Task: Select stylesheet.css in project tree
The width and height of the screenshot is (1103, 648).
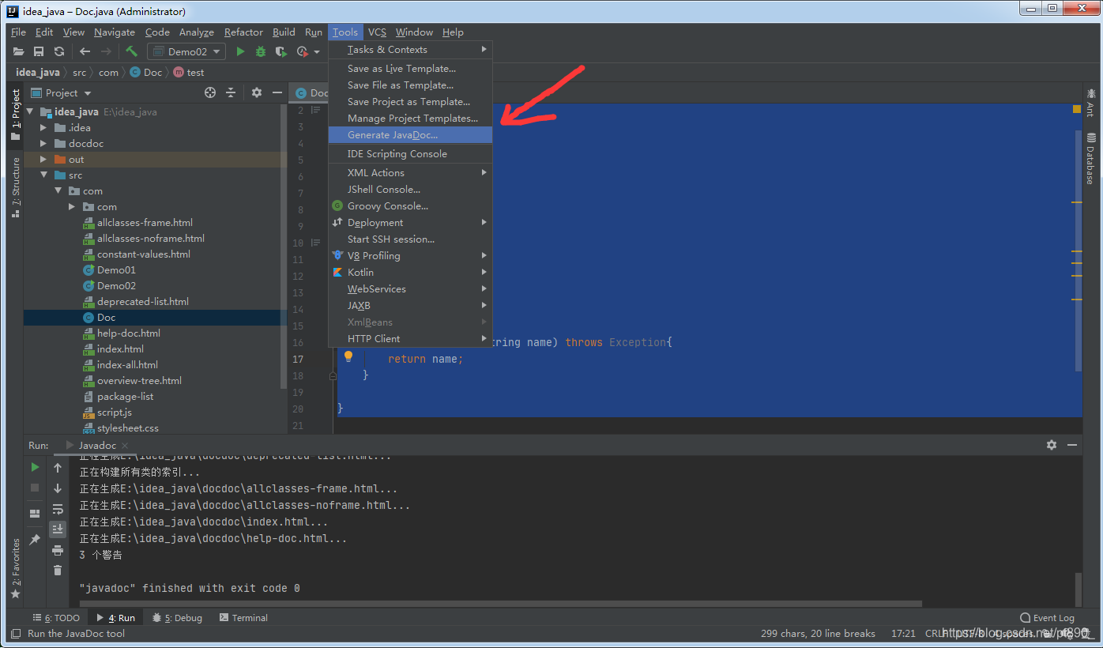Action: pos(127,428)
